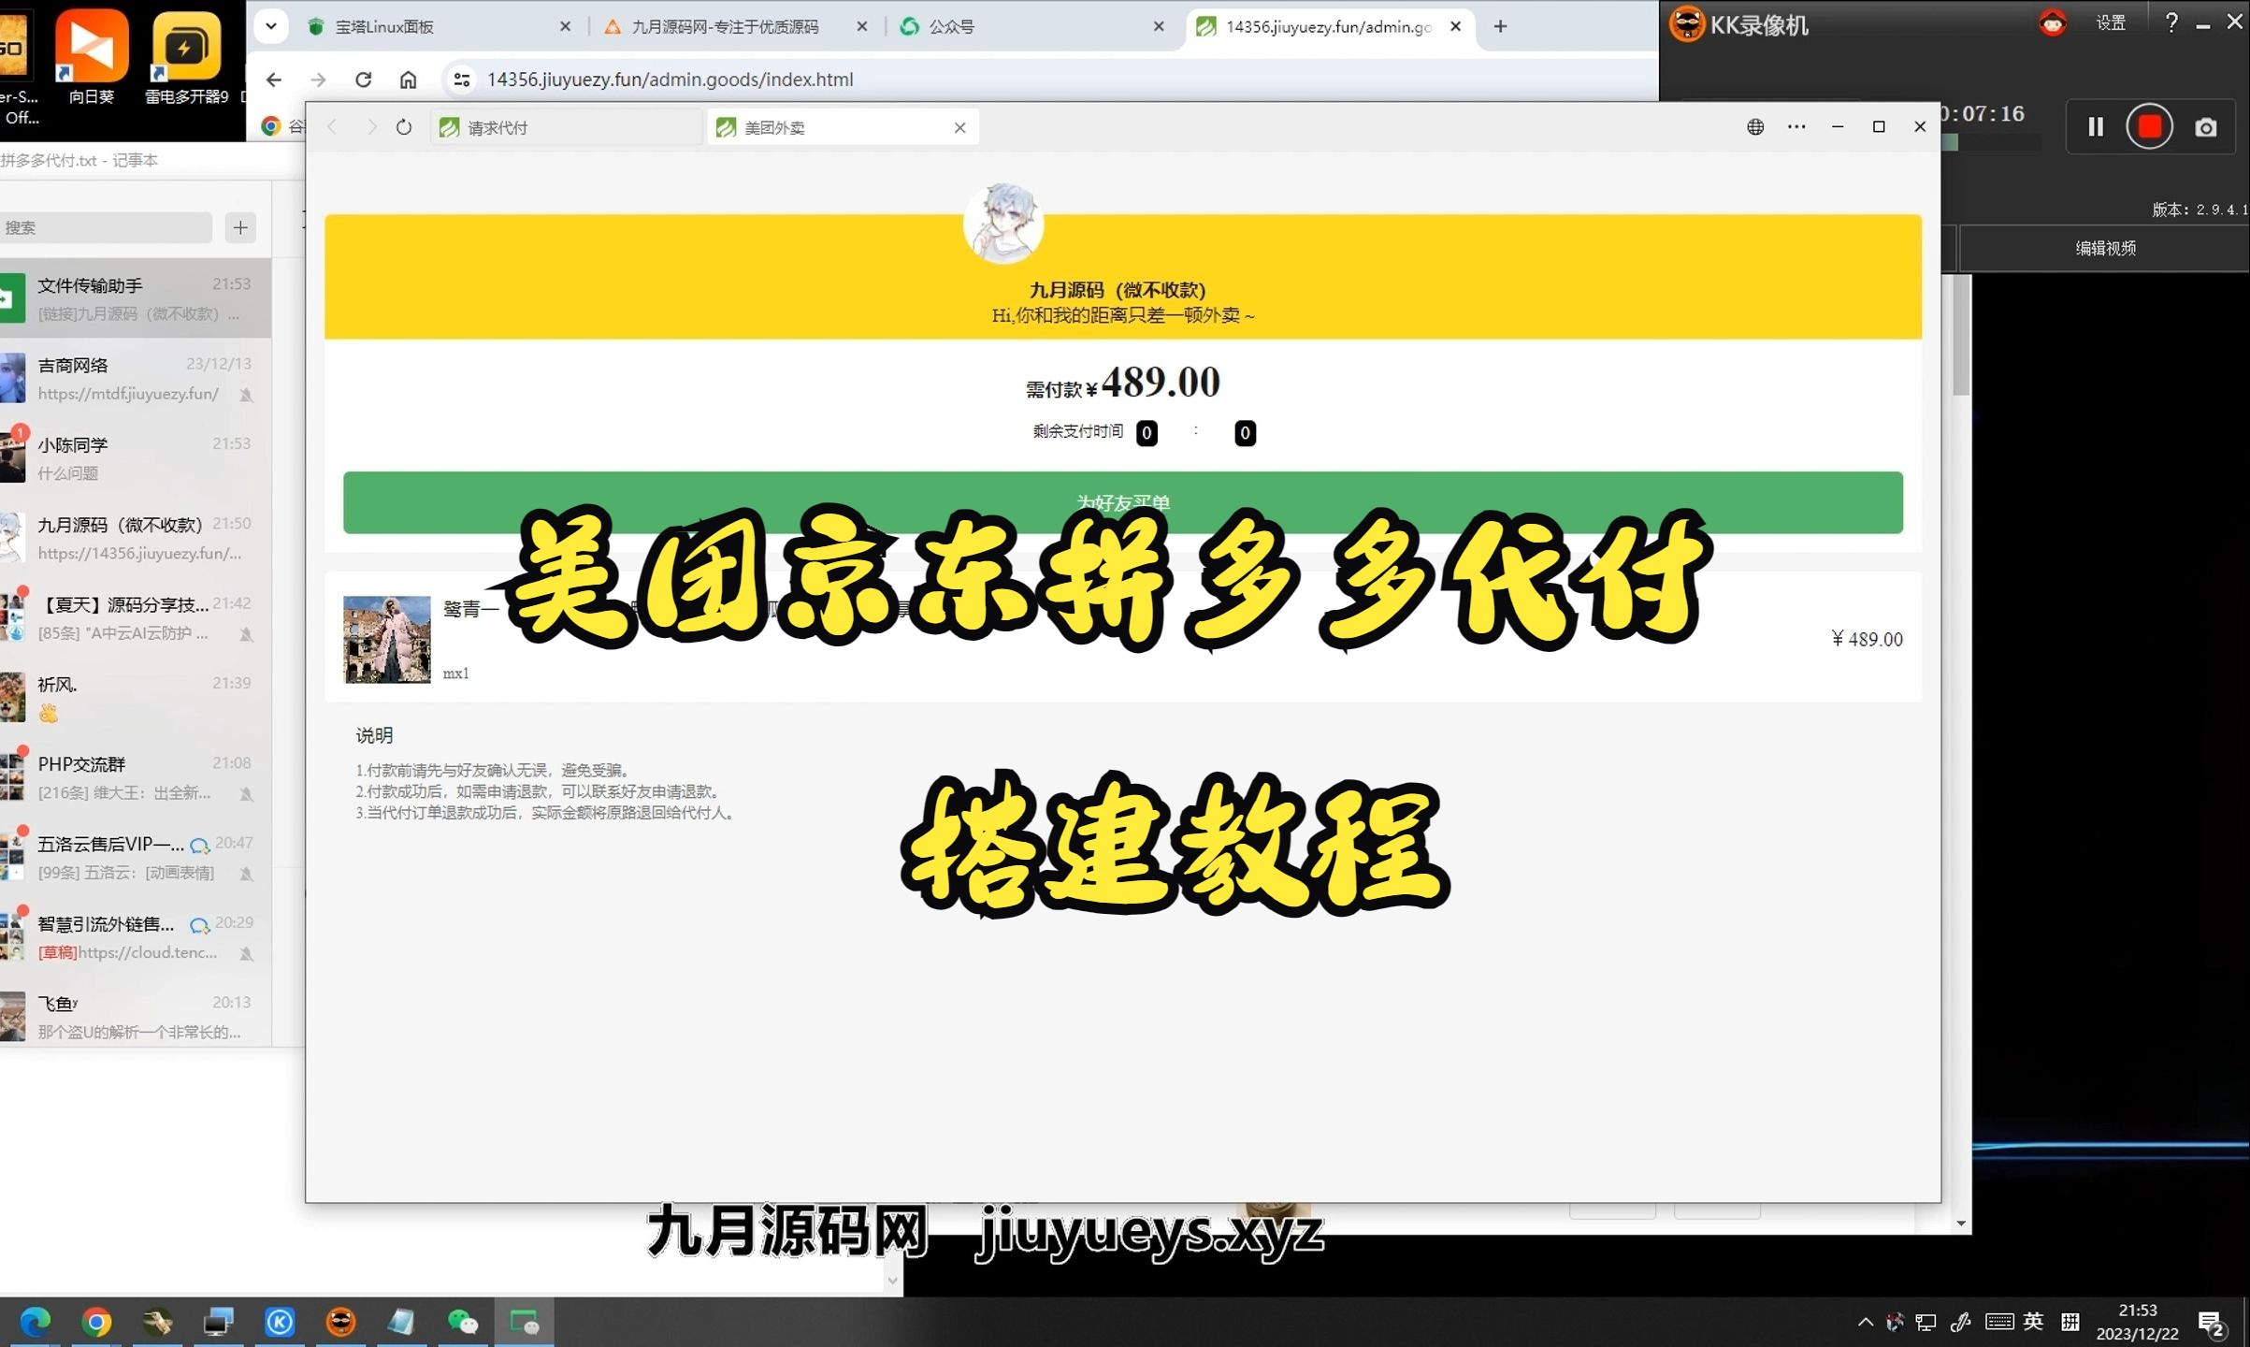Image resolution: width=2250 pixels, height=1347 pixels.
Task: Go to Chrome home page
Action: (x=408, y=80)
